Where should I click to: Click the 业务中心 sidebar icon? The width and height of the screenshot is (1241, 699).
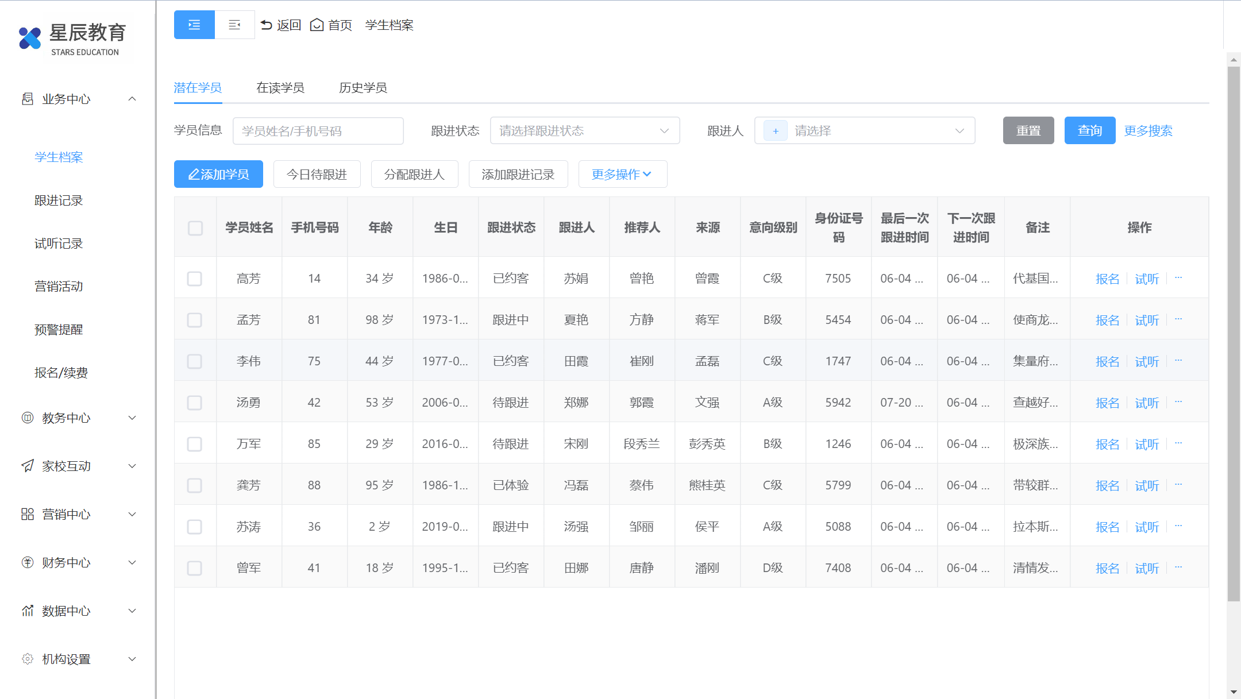tap(28, 99)
